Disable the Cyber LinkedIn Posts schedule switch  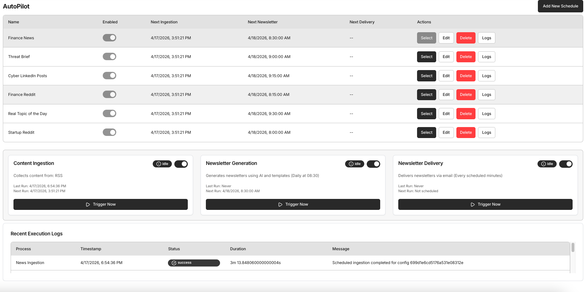(109, 76)
